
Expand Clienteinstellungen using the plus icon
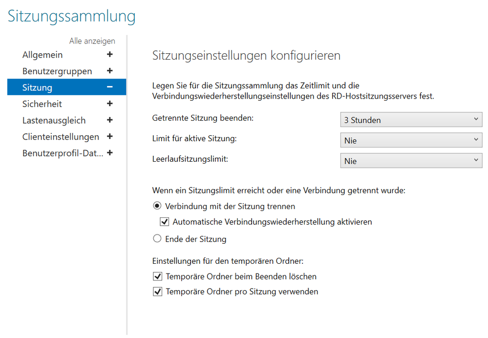[109, 136]
